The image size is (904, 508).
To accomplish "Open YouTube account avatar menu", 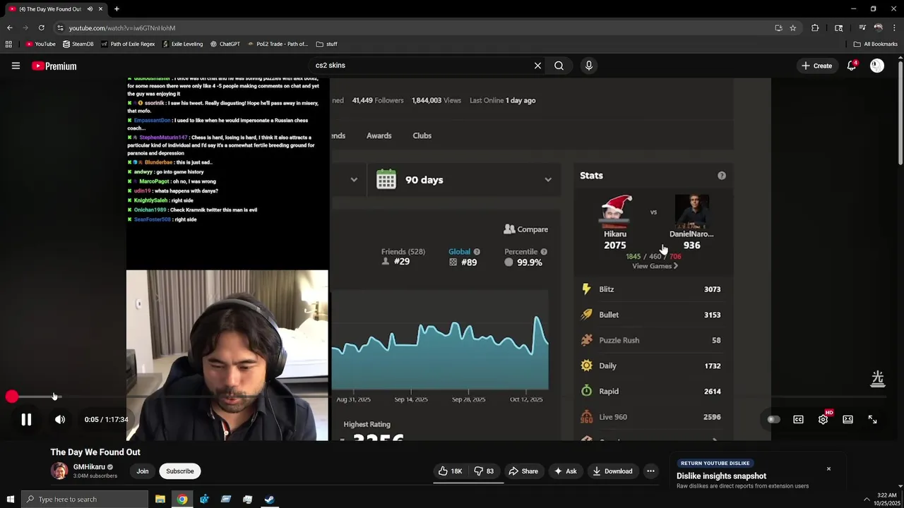I will tap(877, 66).
